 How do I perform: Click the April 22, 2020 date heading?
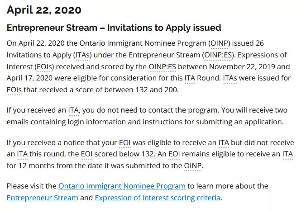pyautogui.click(x=44, y=10)
